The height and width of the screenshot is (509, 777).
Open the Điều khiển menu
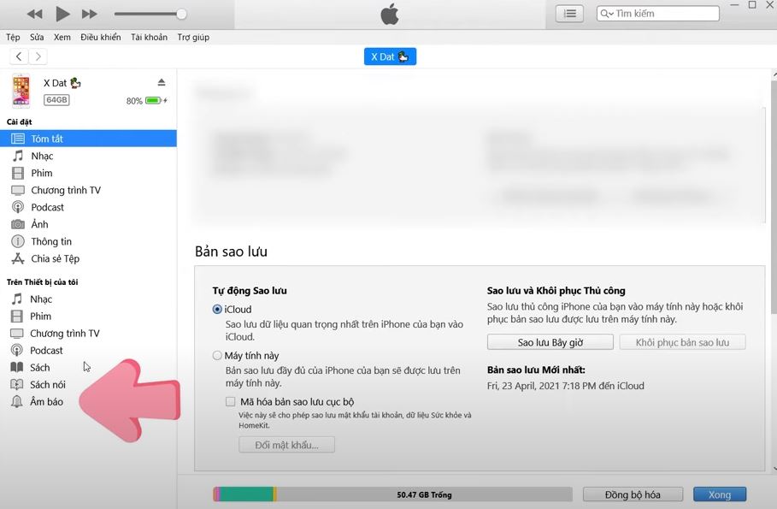[x=101, y=37]
